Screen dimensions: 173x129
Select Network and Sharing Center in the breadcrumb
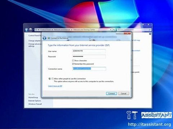pos(84,30)
